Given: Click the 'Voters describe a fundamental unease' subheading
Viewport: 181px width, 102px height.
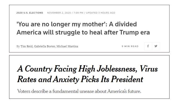Looking at the screenshot, I should [x=79, y=91].
